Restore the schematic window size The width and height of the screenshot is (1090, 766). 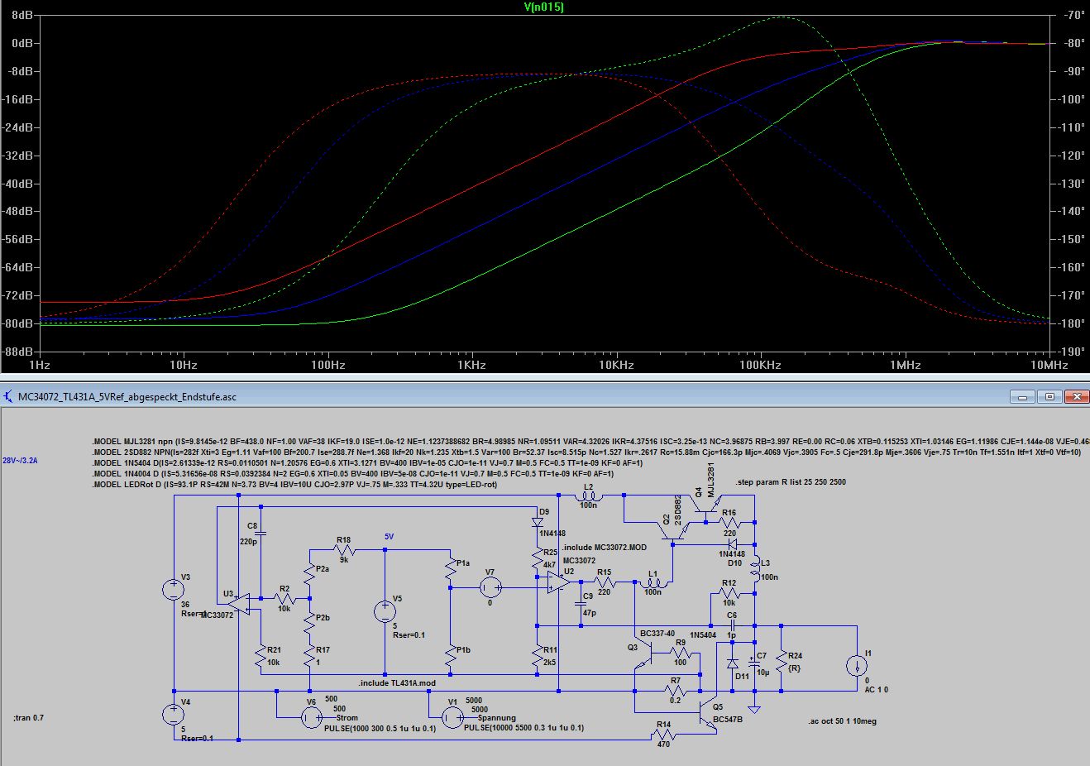point(1049,396)
